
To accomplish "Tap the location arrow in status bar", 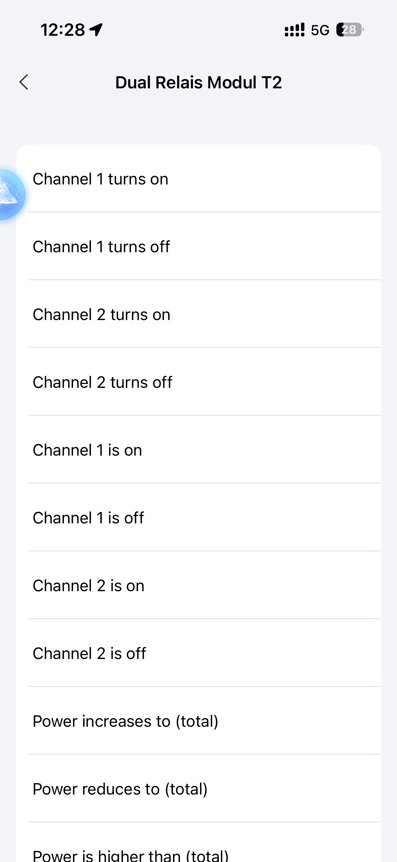I will point(96,30).
